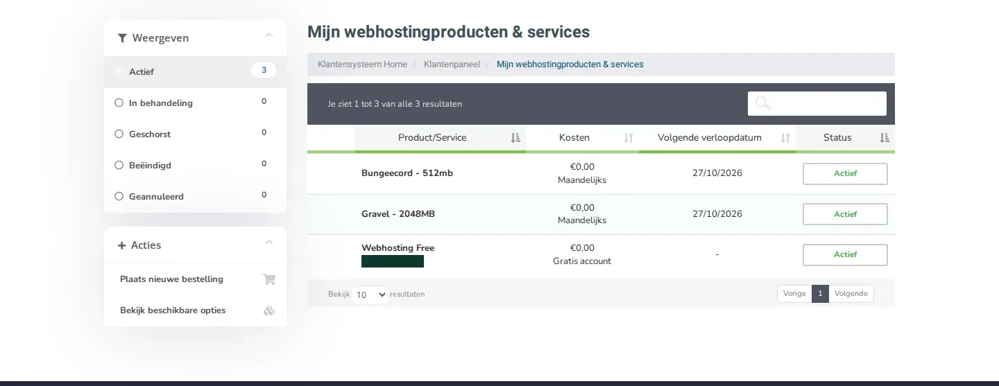Click the Kosten column header text

pos(574,138)
